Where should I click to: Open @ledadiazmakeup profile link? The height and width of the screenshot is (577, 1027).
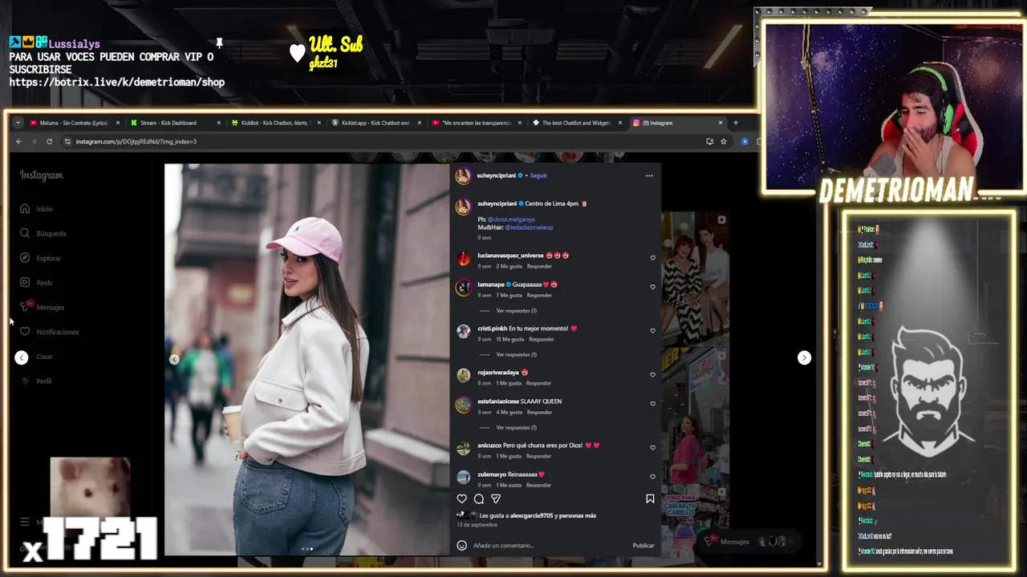click(x=529, y=228)
